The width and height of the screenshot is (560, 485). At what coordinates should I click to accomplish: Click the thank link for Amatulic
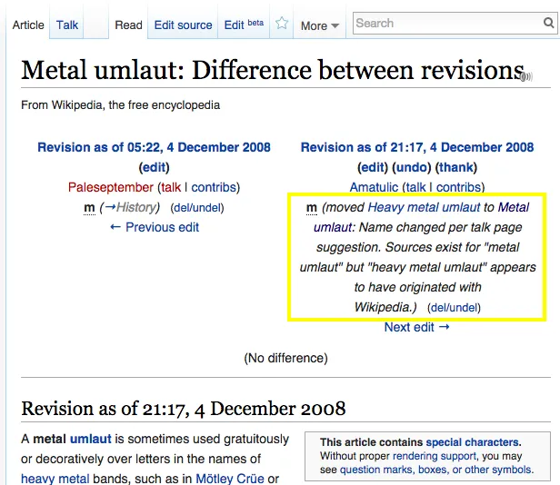coord(456,167)
